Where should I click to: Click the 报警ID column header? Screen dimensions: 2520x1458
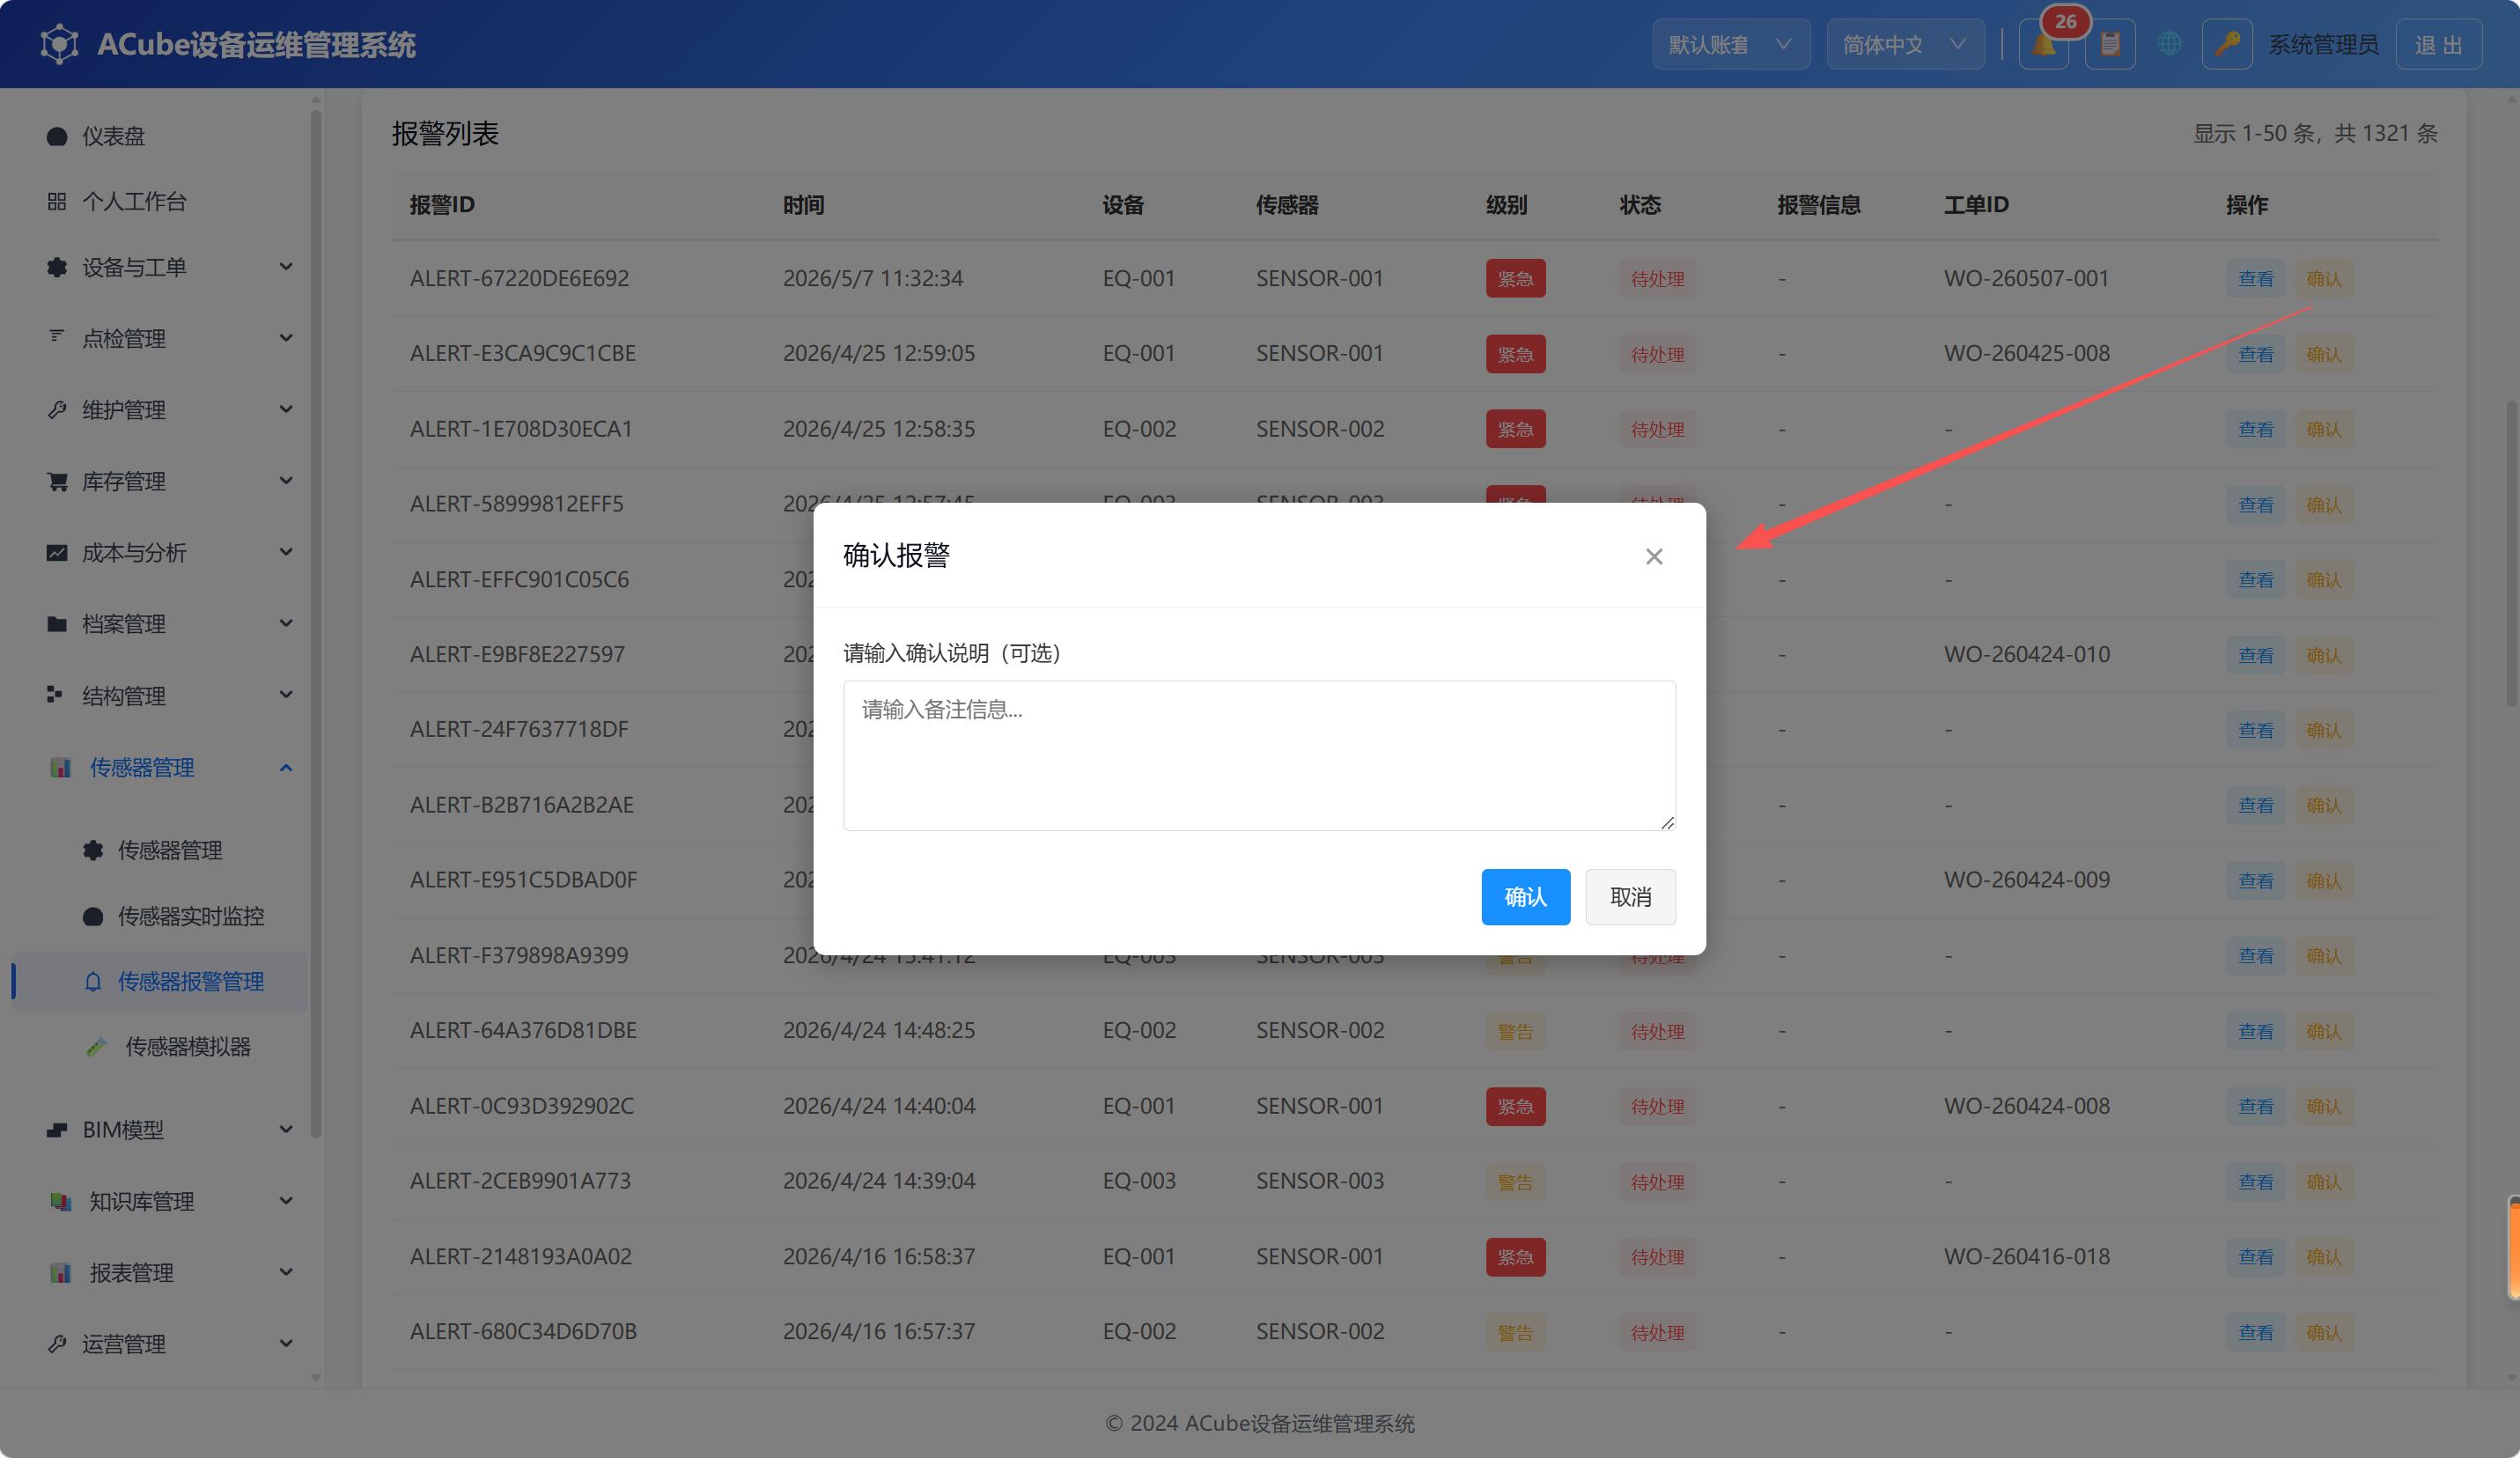(442, 204)
